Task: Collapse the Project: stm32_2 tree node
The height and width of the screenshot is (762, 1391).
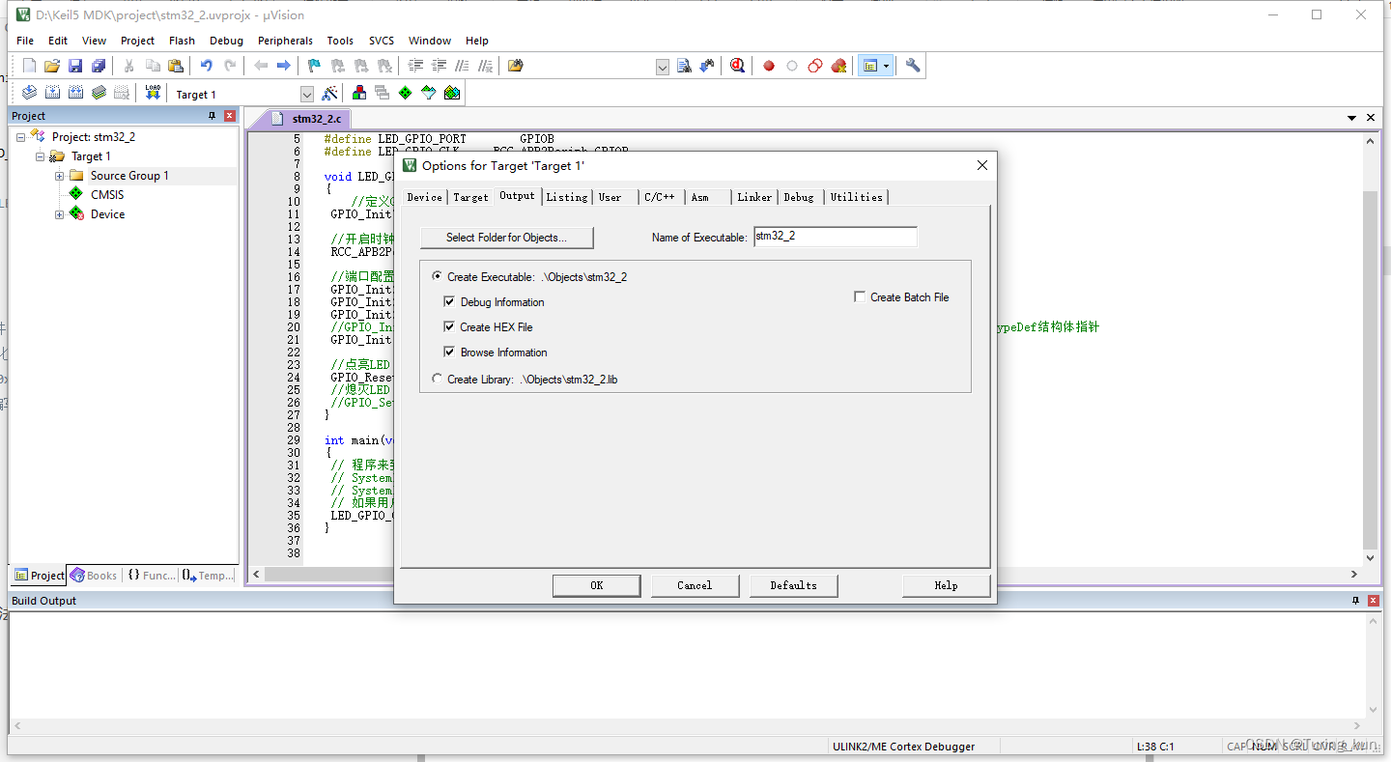Action: click(20, 137)
